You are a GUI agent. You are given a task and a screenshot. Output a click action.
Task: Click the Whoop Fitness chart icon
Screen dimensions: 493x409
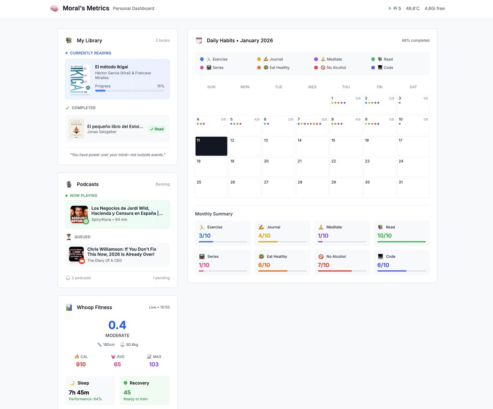pyautogui.click(x=69, y=307)
